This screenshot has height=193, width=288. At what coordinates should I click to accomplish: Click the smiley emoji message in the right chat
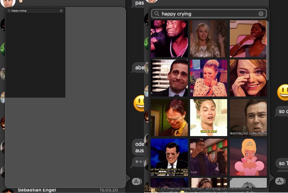282,92
